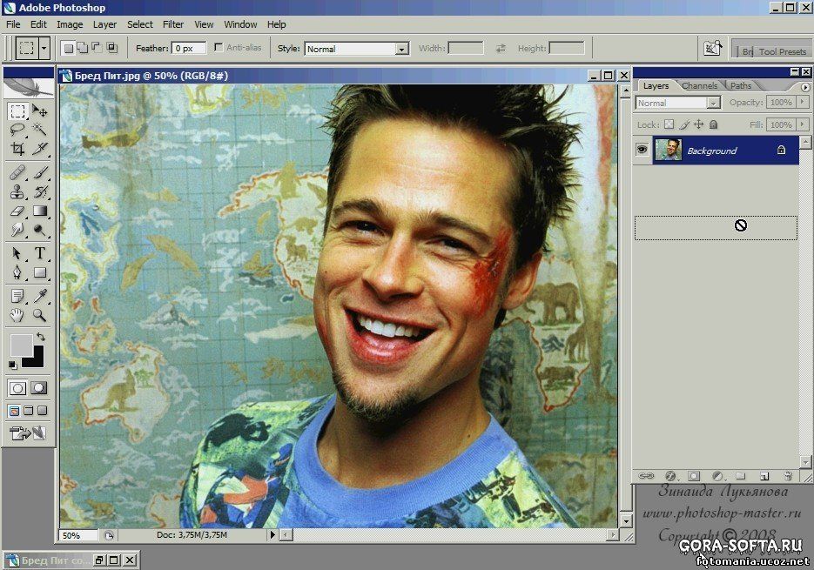Screen dimensions: 814x570
Task: Select the Zoom magnifier tool
Action: click(x=40, y=315)
